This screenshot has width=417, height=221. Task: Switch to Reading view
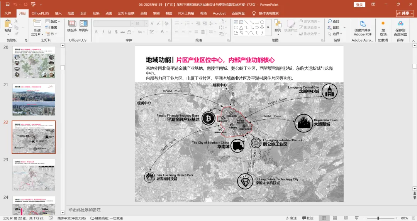[346, 218]
